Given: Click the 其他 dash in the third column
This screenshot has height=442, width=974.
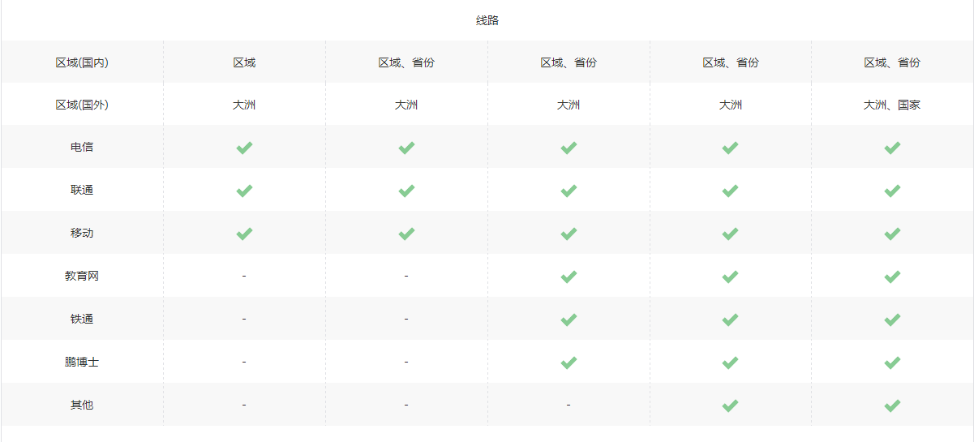Looking at the screenshot, I should [x=569, y=405].
